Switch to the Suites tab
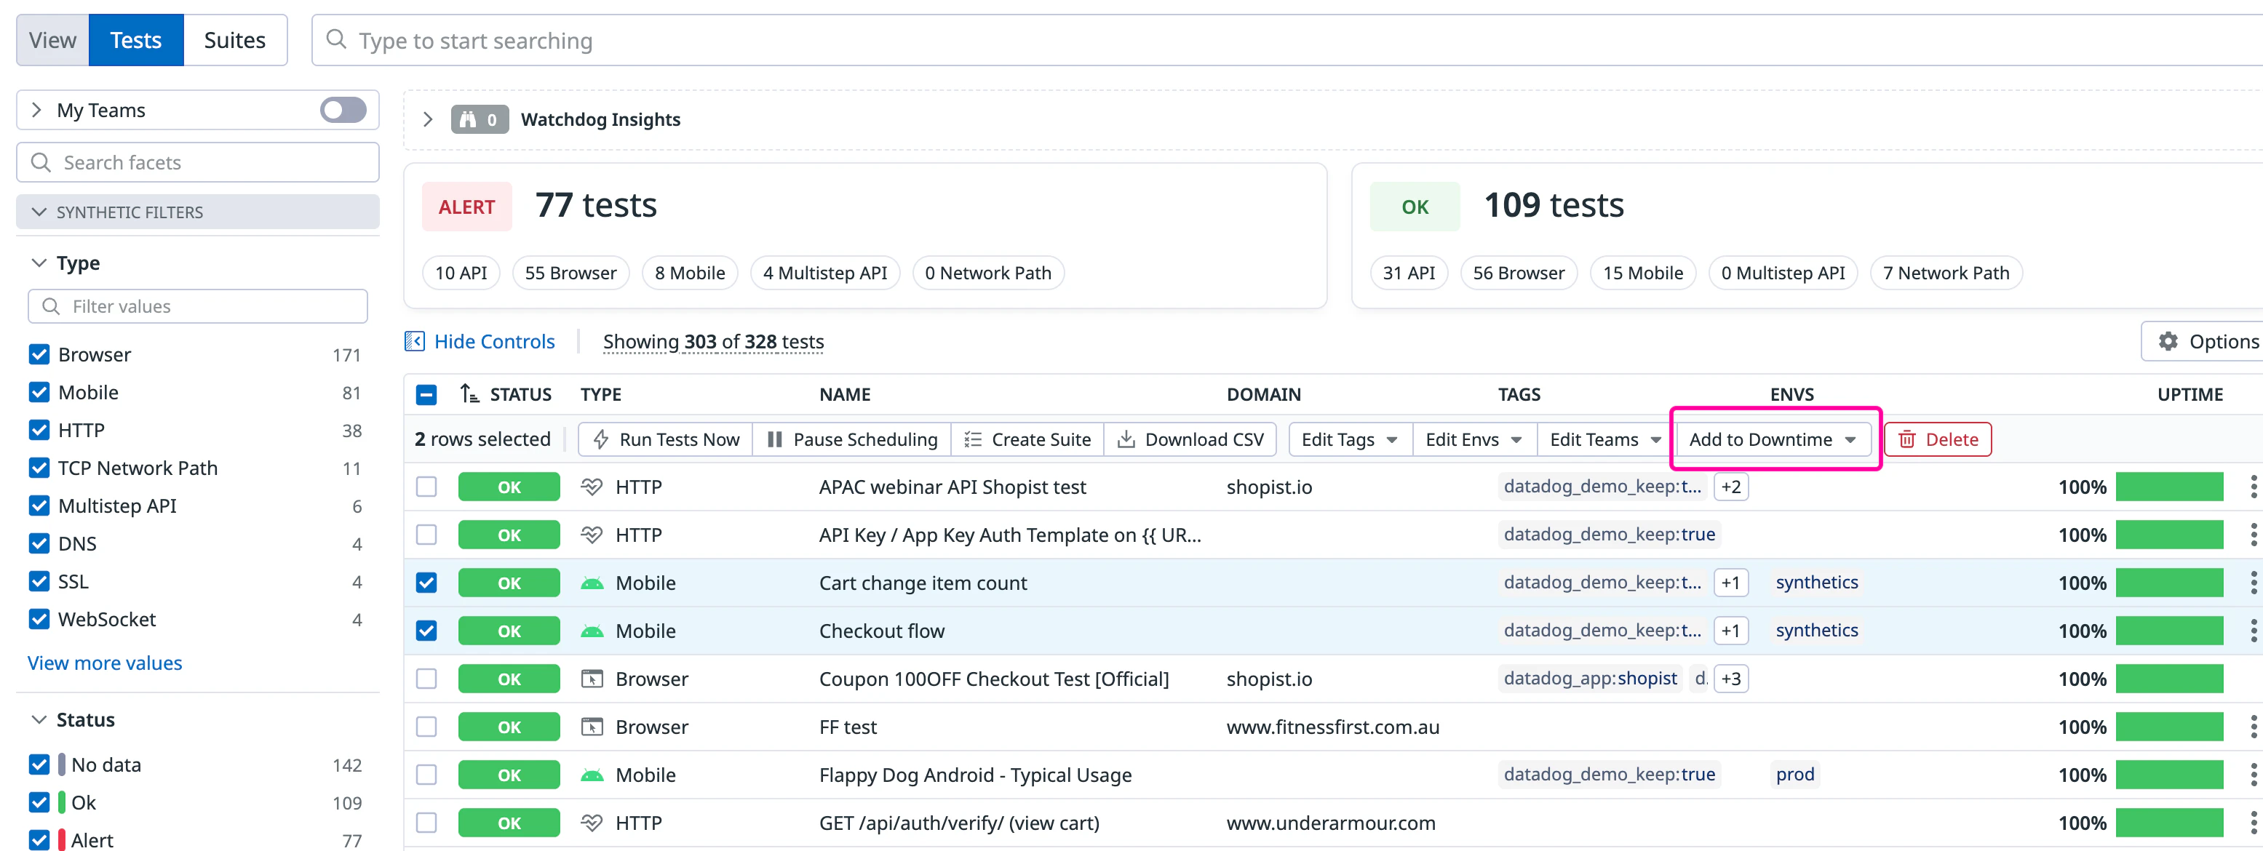 click(x=234, y=41)
